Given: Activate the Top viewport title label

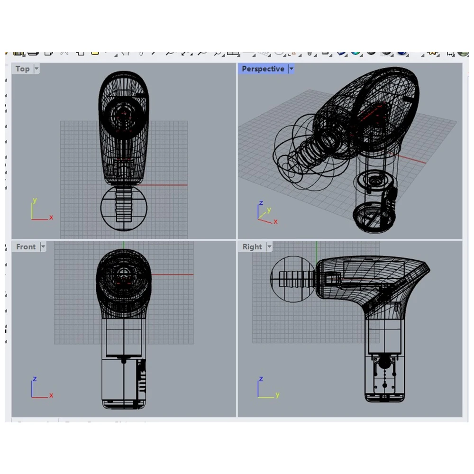Looking at the screenshot, I should click(x=23, y=69).
